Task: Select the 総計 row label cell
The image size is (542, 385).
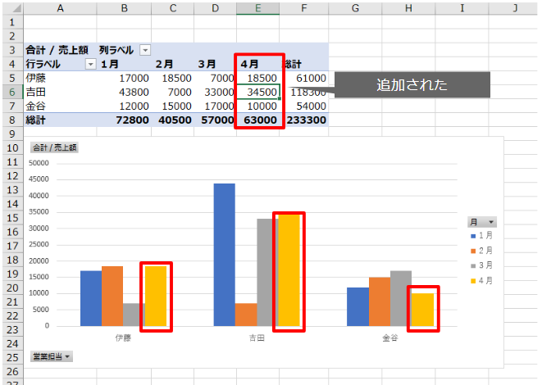Action: tap(60, 120)
